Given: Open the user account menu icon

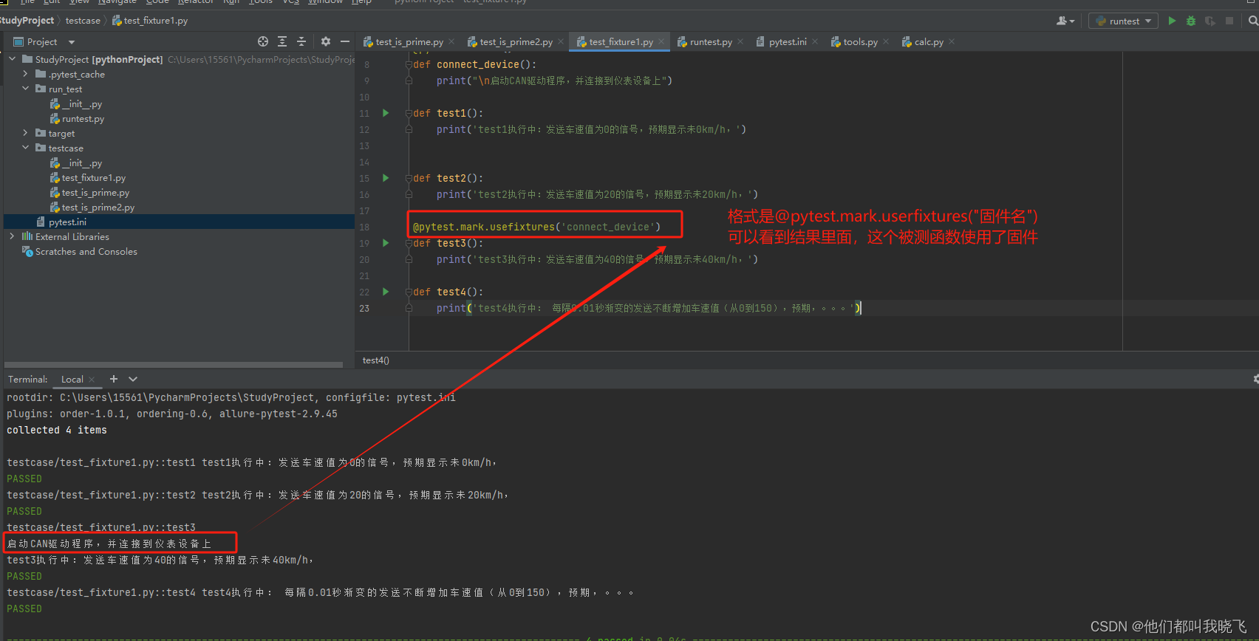Looking at the screenshot, I should (1065, 21).
